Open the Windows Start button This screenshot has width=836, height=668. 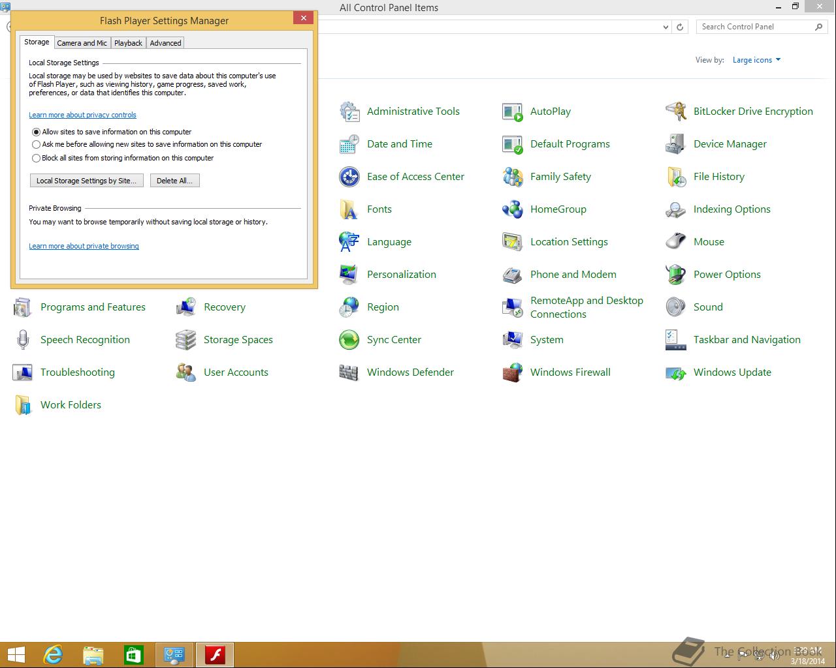[x=16, y=655]
